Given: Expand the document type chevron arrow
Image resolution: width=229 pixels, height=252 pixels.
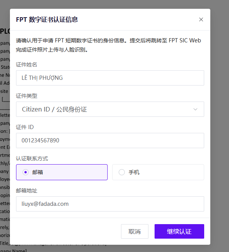Looking at the screenshot, I should pyautogui.click(x=195, y=109).
